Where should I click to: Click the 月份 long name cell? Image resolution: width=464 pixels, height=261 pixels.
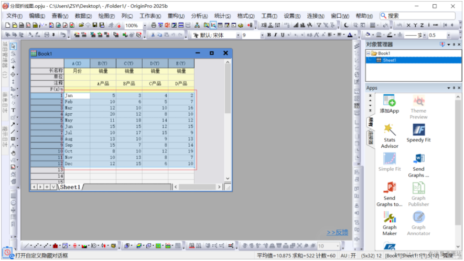tap(77, 71)
